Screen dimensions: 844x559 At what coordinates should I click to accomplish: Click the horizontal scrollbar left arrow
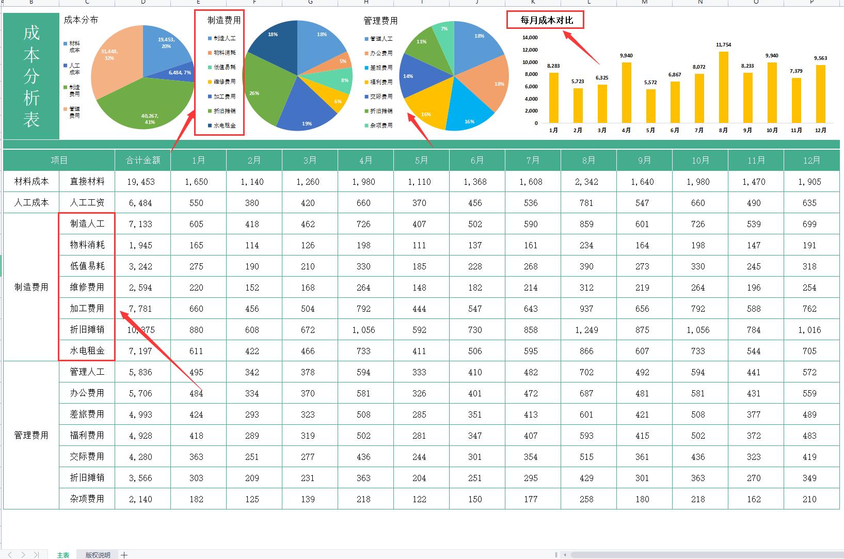tap(565, 555)
